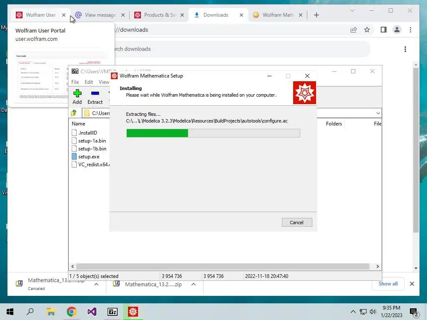Close the Products & Services tab
Image resolution: width=427 pixels, height=320 pixels.
[x=182, y=15]
